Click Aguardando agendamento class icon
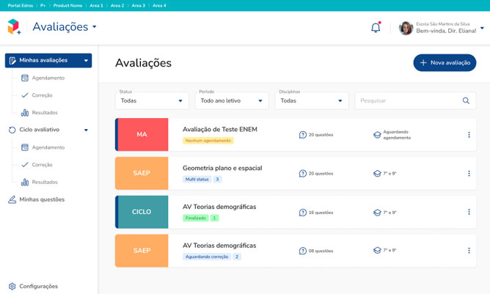The image size is (490, 294). tap(377, 135)
